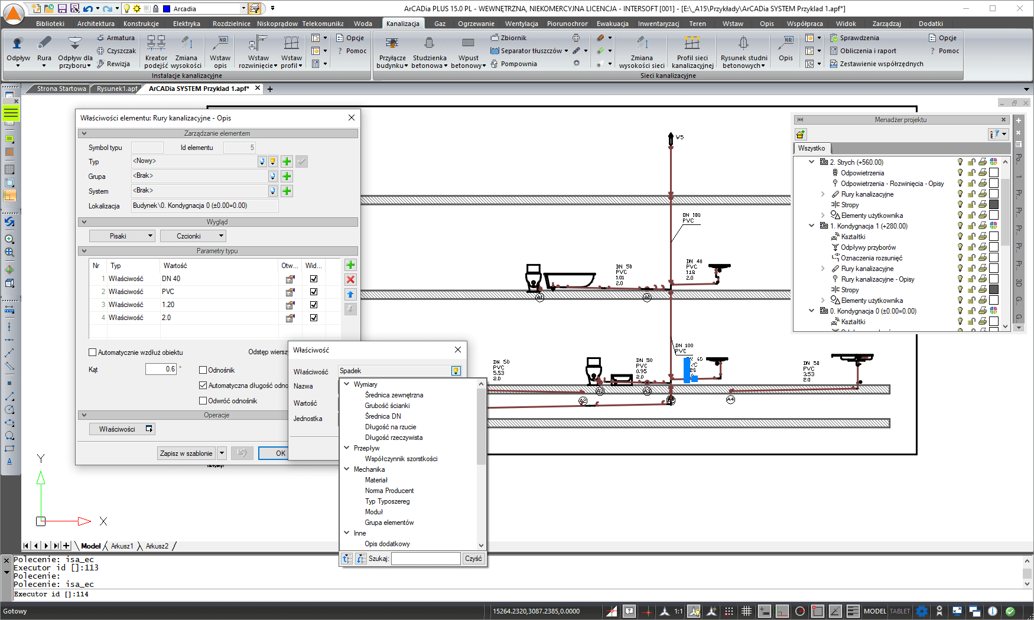Open the System dropdown
The image size is (1034, 620).
point(272,191)
